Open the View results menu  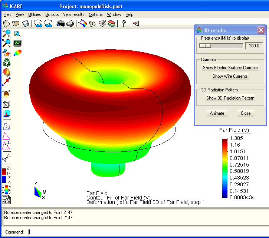pos(74,14)
